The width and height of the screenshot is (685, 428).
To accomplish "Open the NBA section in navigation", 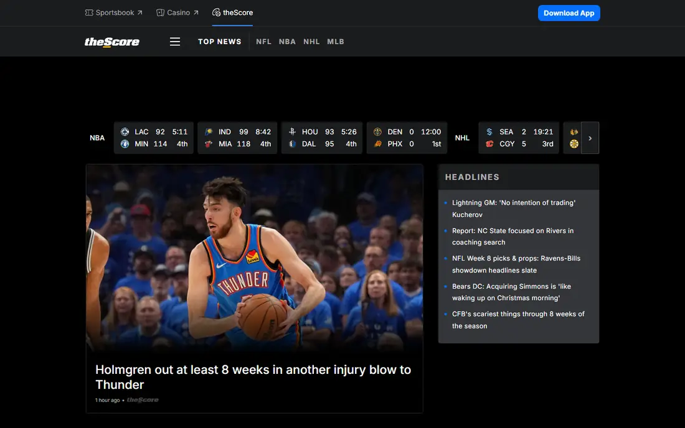I will click(287, 42).
